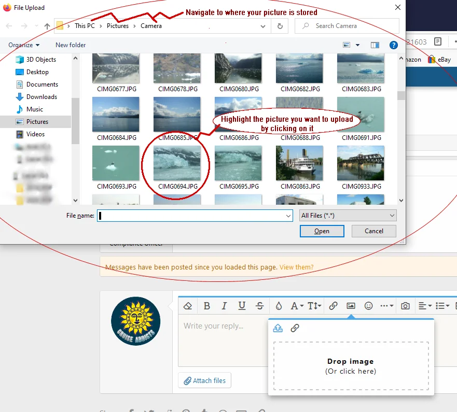Click the eraser remove-formatting icon
The width and height of the screenshot is (457, 412).
point(188,306)
